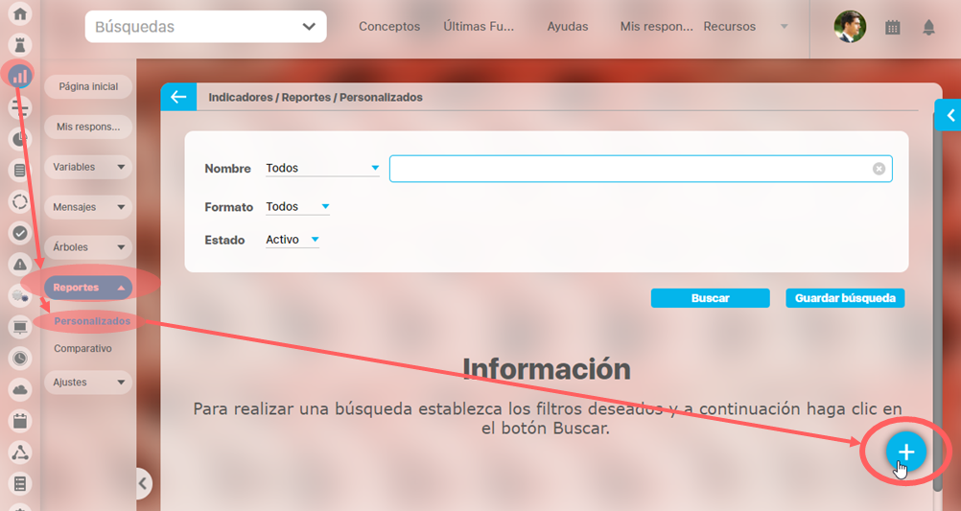The width and height of the screenshot is (961, 511).
Task: Open Conceptos in top menu
Action: pyautogui.click(x=389, y=27)
